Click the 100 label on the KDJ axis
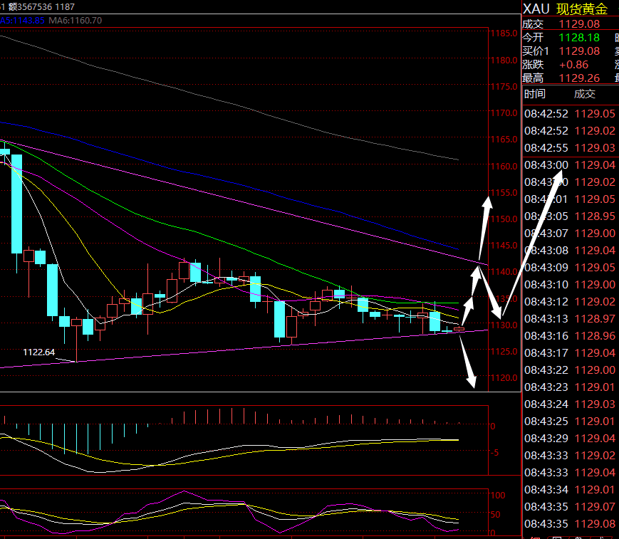This screenshot has height=539, width=619. click(x=497, y=495)
